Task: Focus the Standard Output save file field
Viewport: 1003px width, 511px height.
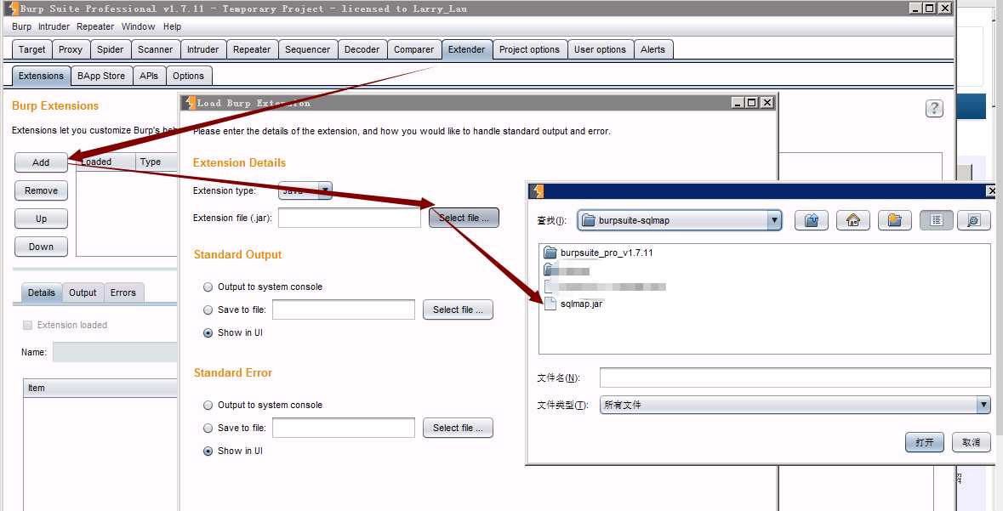Action: (x=344, y=309)
